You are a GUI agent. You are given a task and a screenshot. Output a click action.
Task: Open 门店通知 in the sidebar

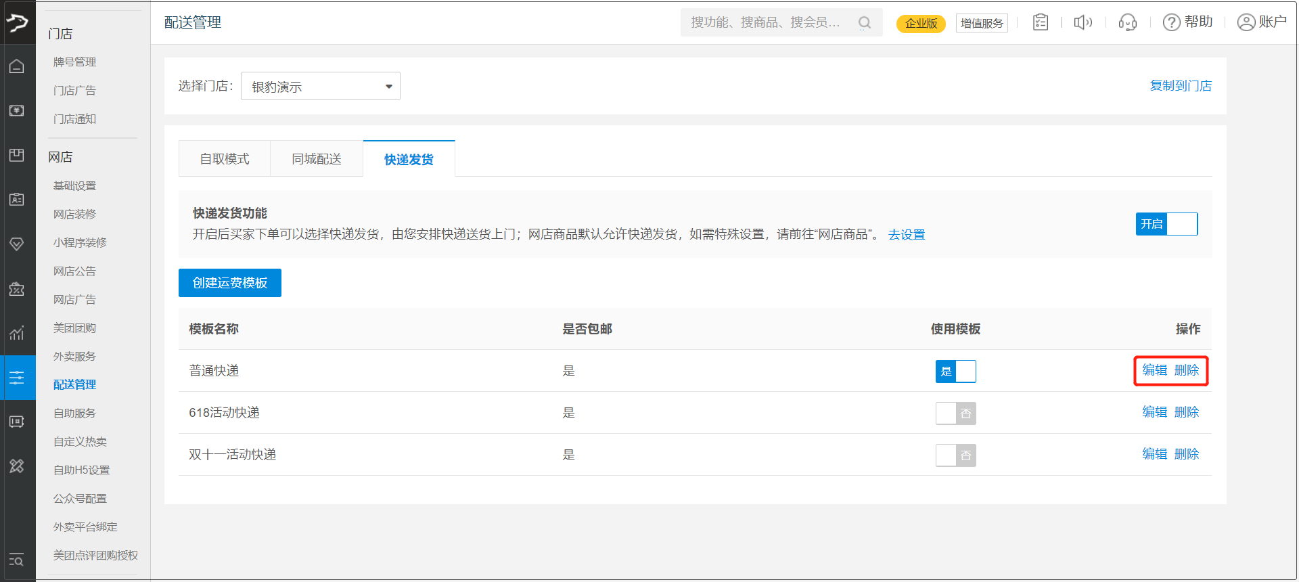click(75, 118)
